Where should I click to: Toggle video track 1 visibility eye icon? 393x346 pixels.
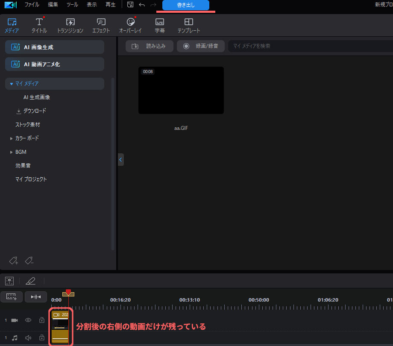(x=28, y=320)
